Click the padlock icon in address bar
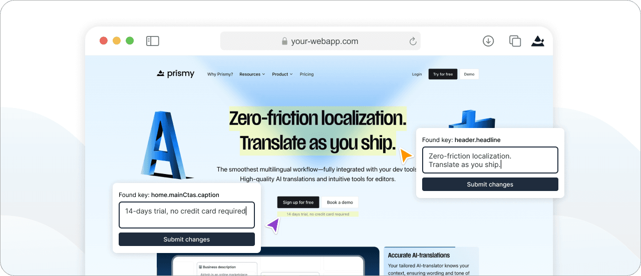The width and height of the screenshot is (641, 276). point(284,41)
